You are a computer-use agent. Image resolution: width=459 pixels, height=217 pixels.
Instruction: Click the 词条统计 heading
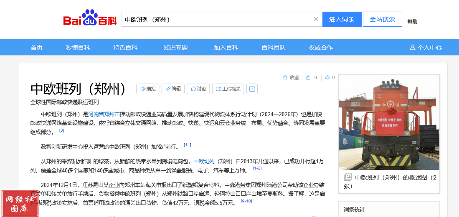click(354, 210)
